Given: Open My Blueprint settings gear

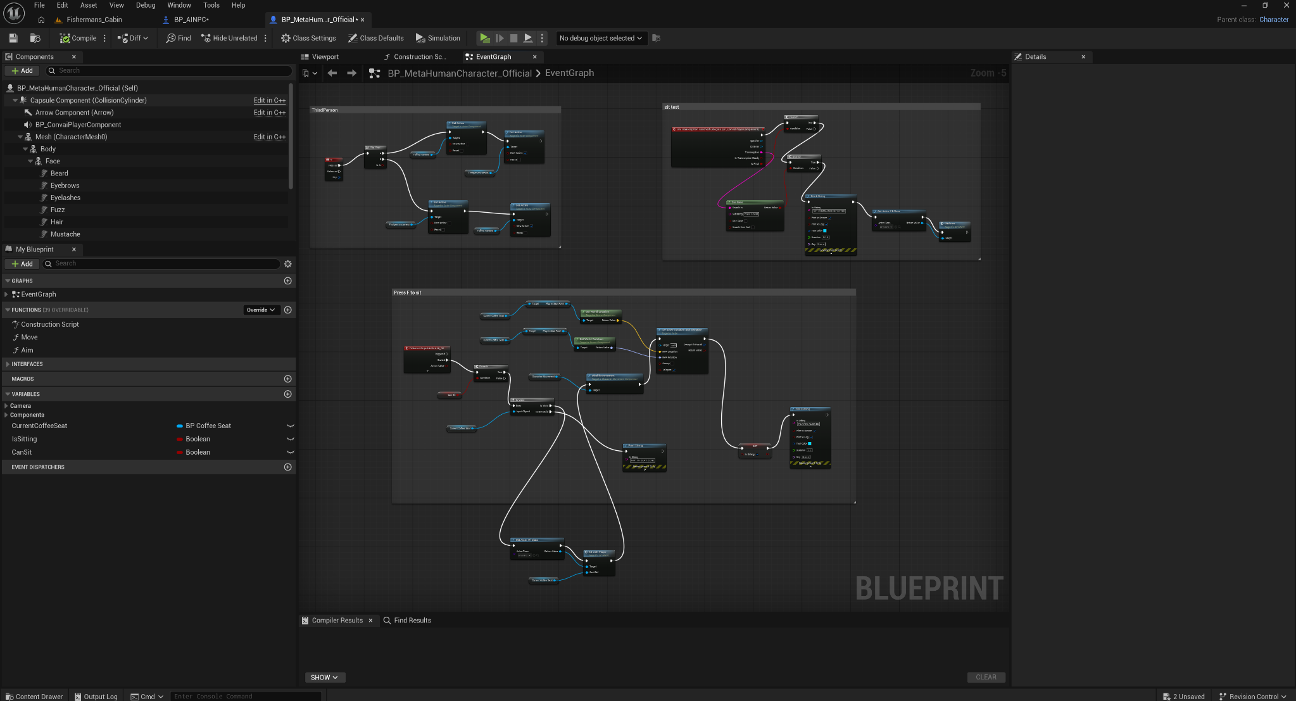Looking at the screenshot, I should coord(288,263).
